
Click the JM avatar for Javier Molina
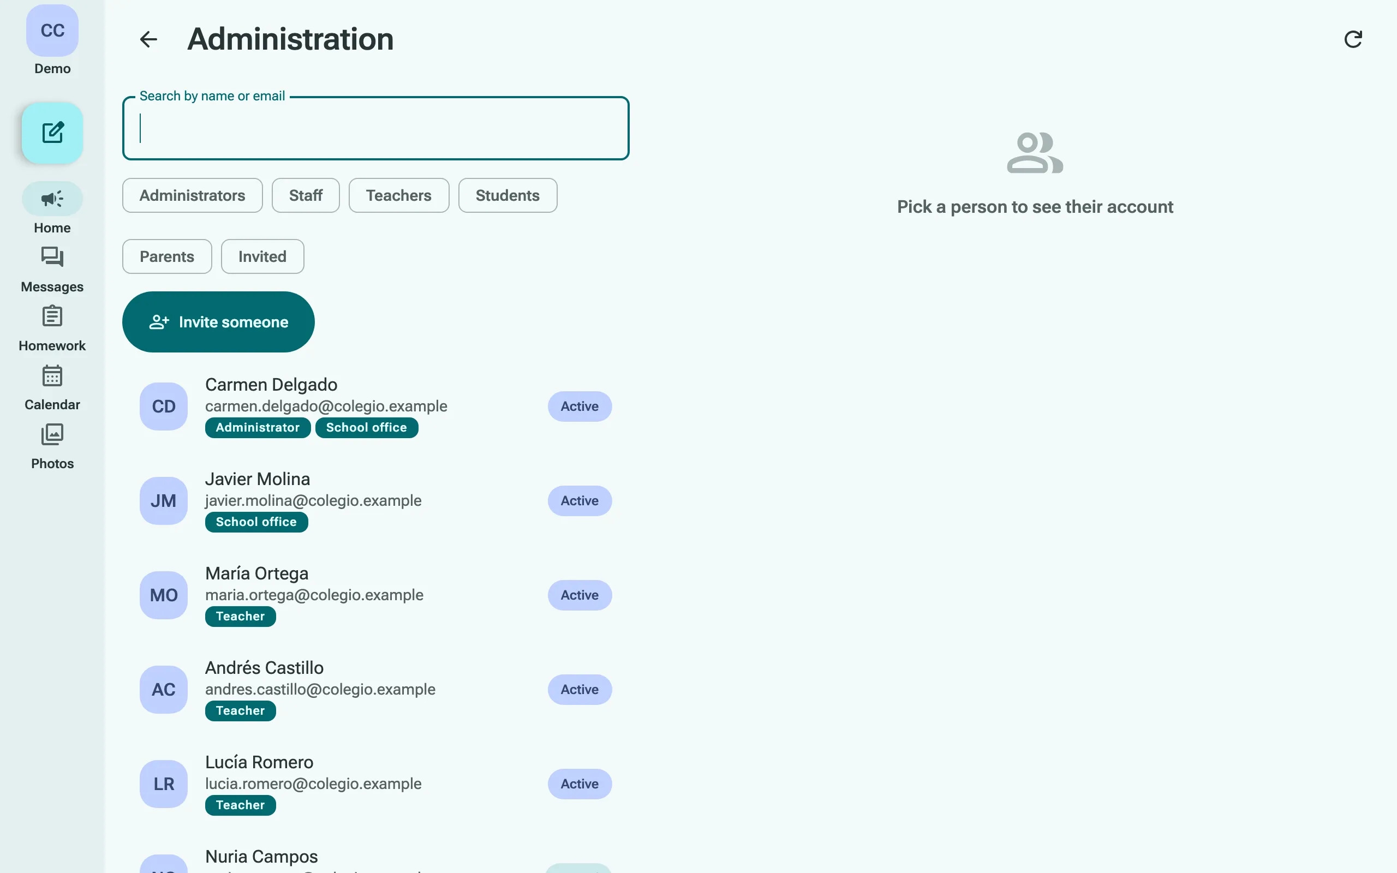[x=164, y=500]
